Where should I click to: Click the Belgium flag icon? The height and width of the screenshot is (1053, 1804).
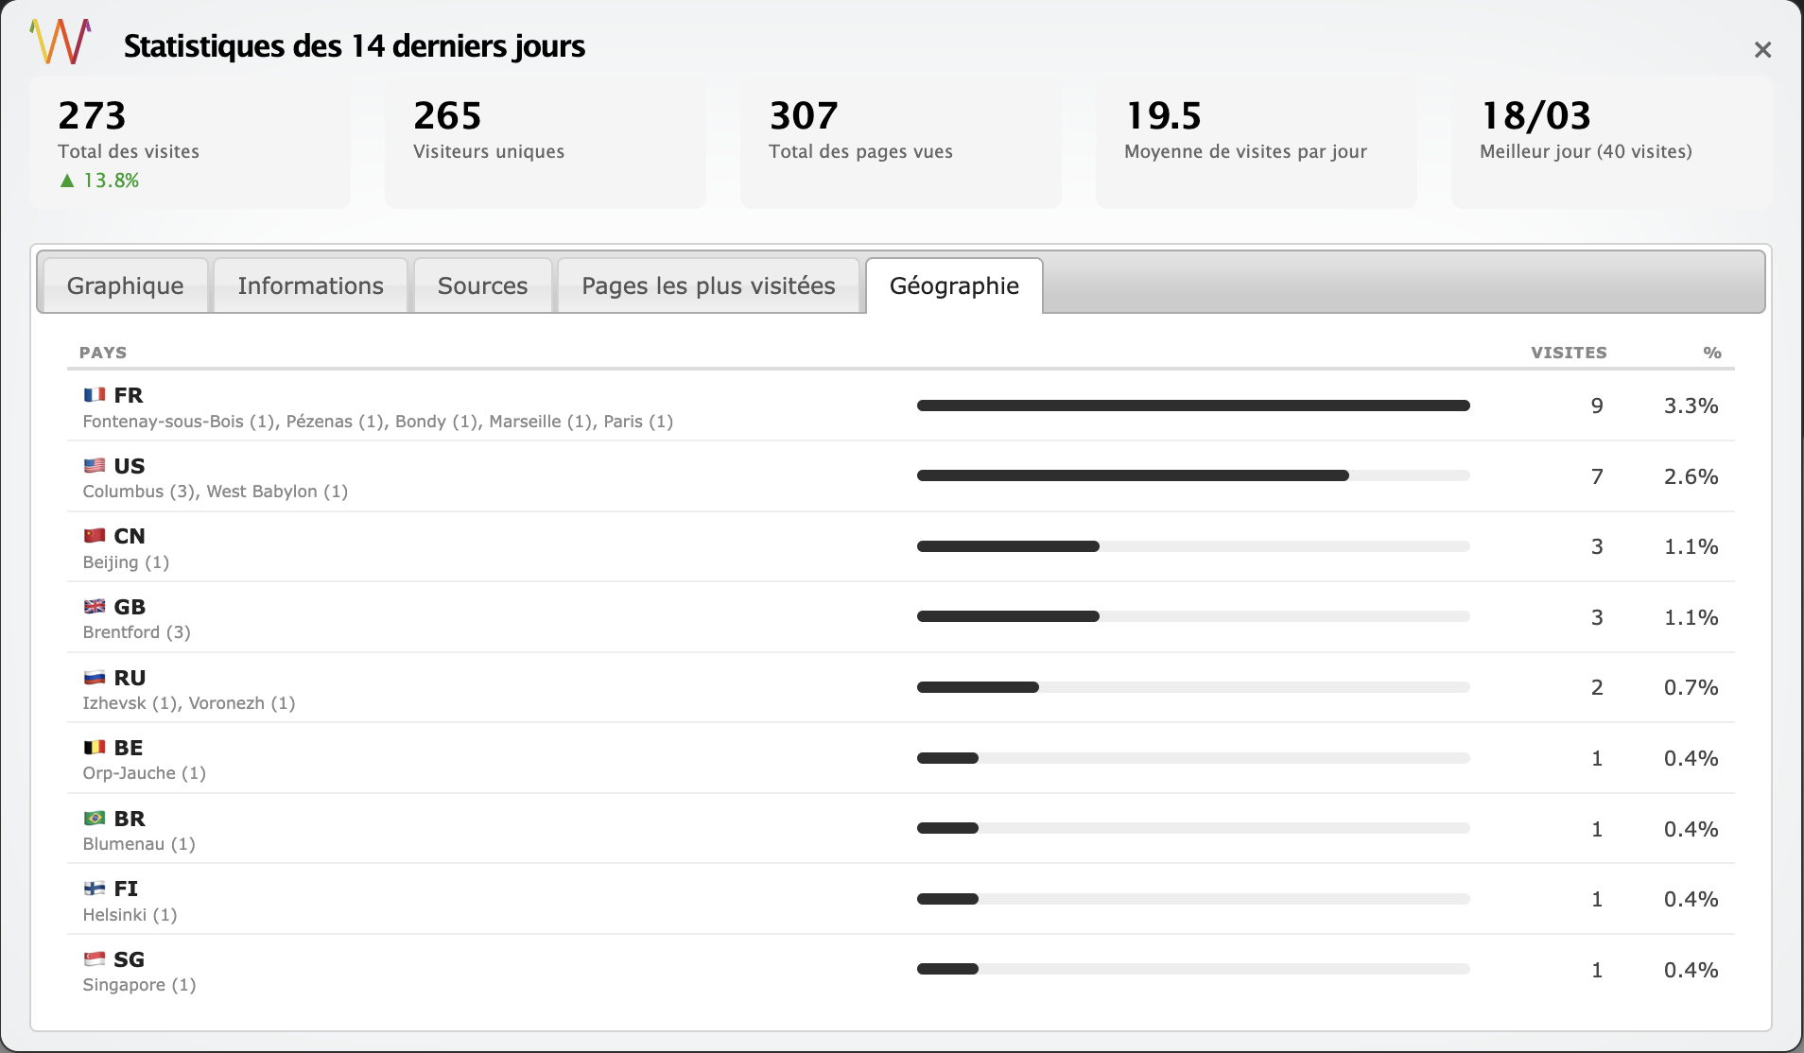(95, 748)
